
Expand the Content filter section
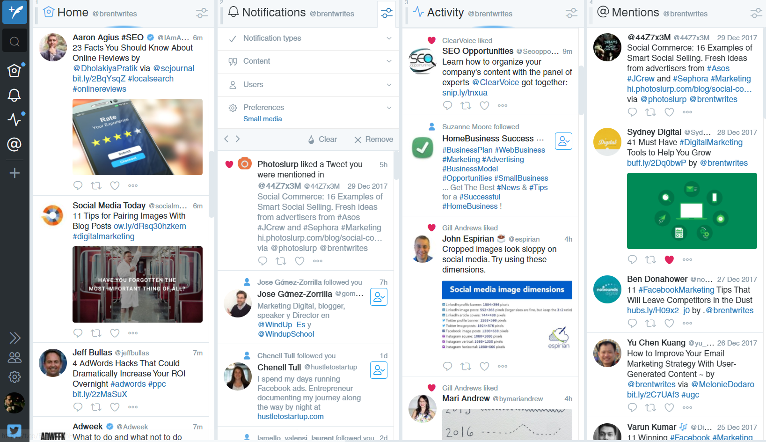308,61
